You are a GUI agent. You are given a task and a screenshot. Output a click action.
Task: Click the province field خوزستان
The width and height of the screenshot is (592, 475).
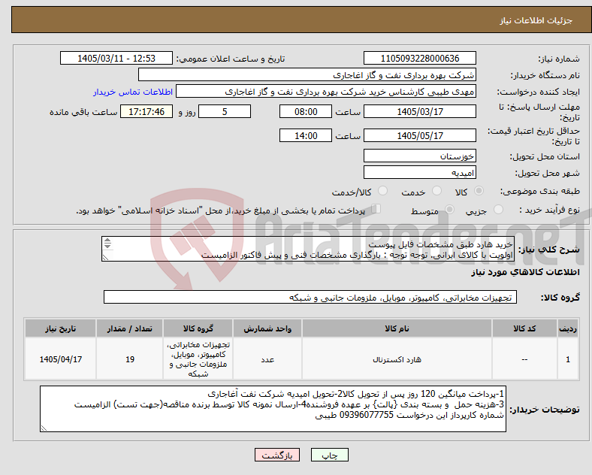[420, 156]
